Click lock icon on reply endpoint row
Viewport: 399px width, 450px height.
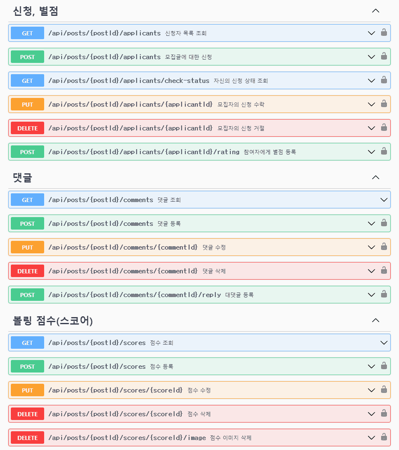384,295
